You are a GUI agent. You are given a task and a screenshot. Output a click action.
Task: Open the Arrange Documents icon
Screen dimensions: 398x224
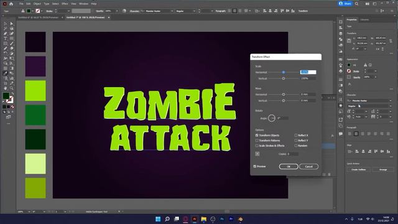coord(368,4)
